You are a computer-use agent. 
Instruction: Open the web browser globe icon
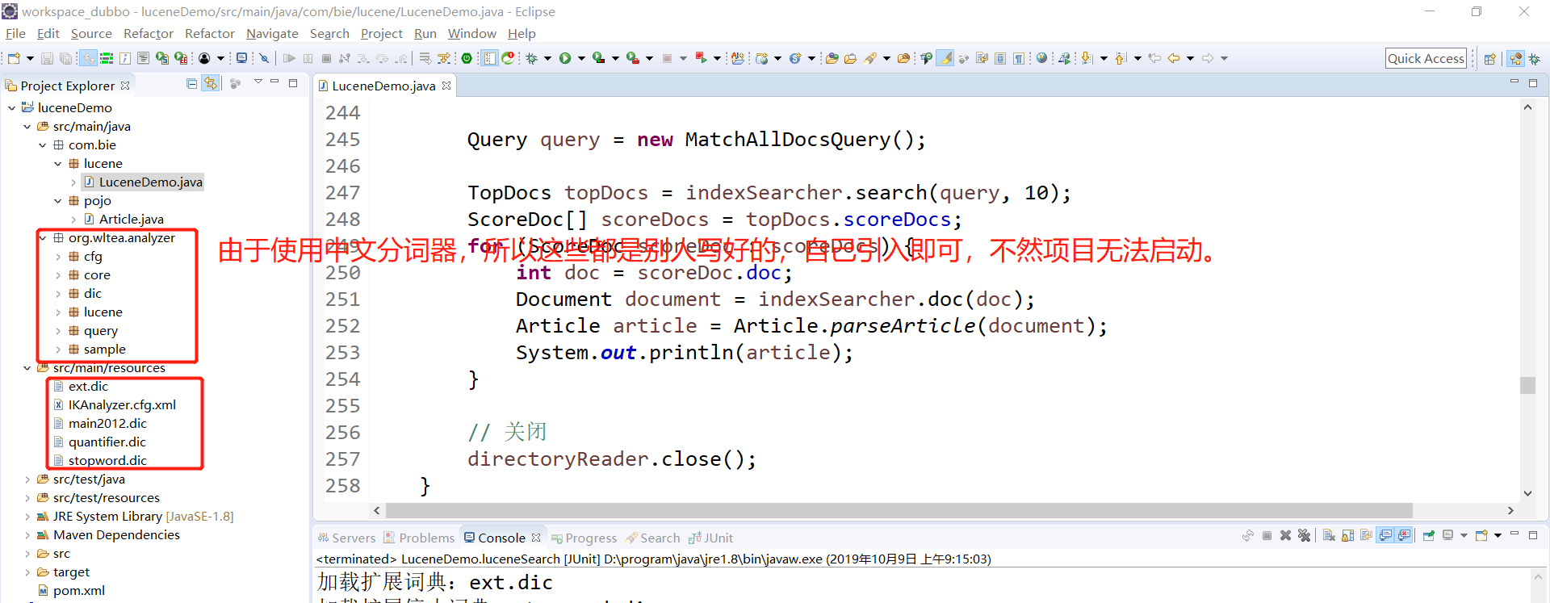[x=1041, y=58]
